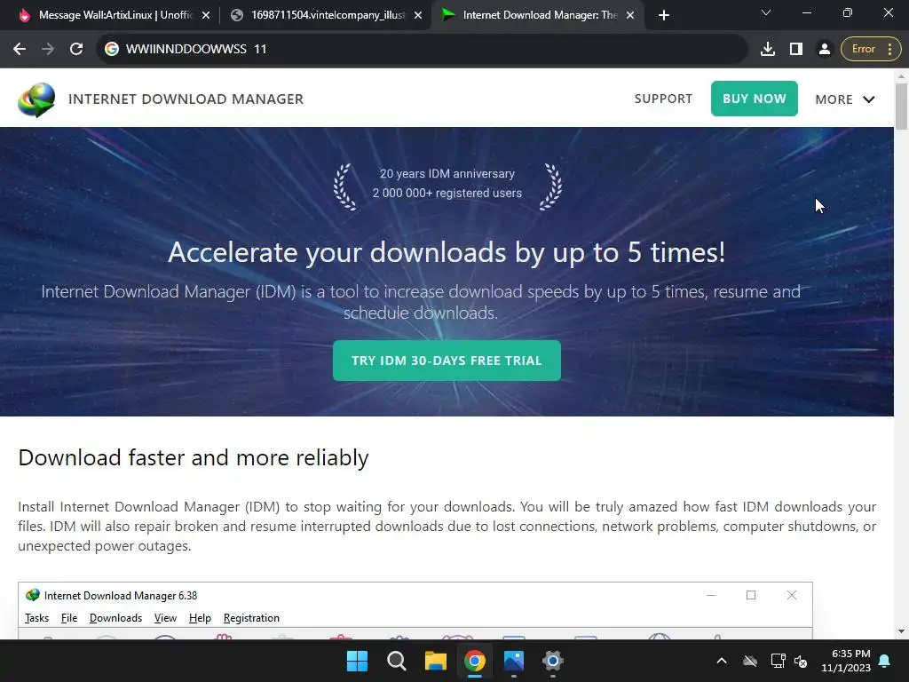The width and height of the screenshot is (909, 682).
Task: Open the SUPPORT page link
Action: click(663, 99)
